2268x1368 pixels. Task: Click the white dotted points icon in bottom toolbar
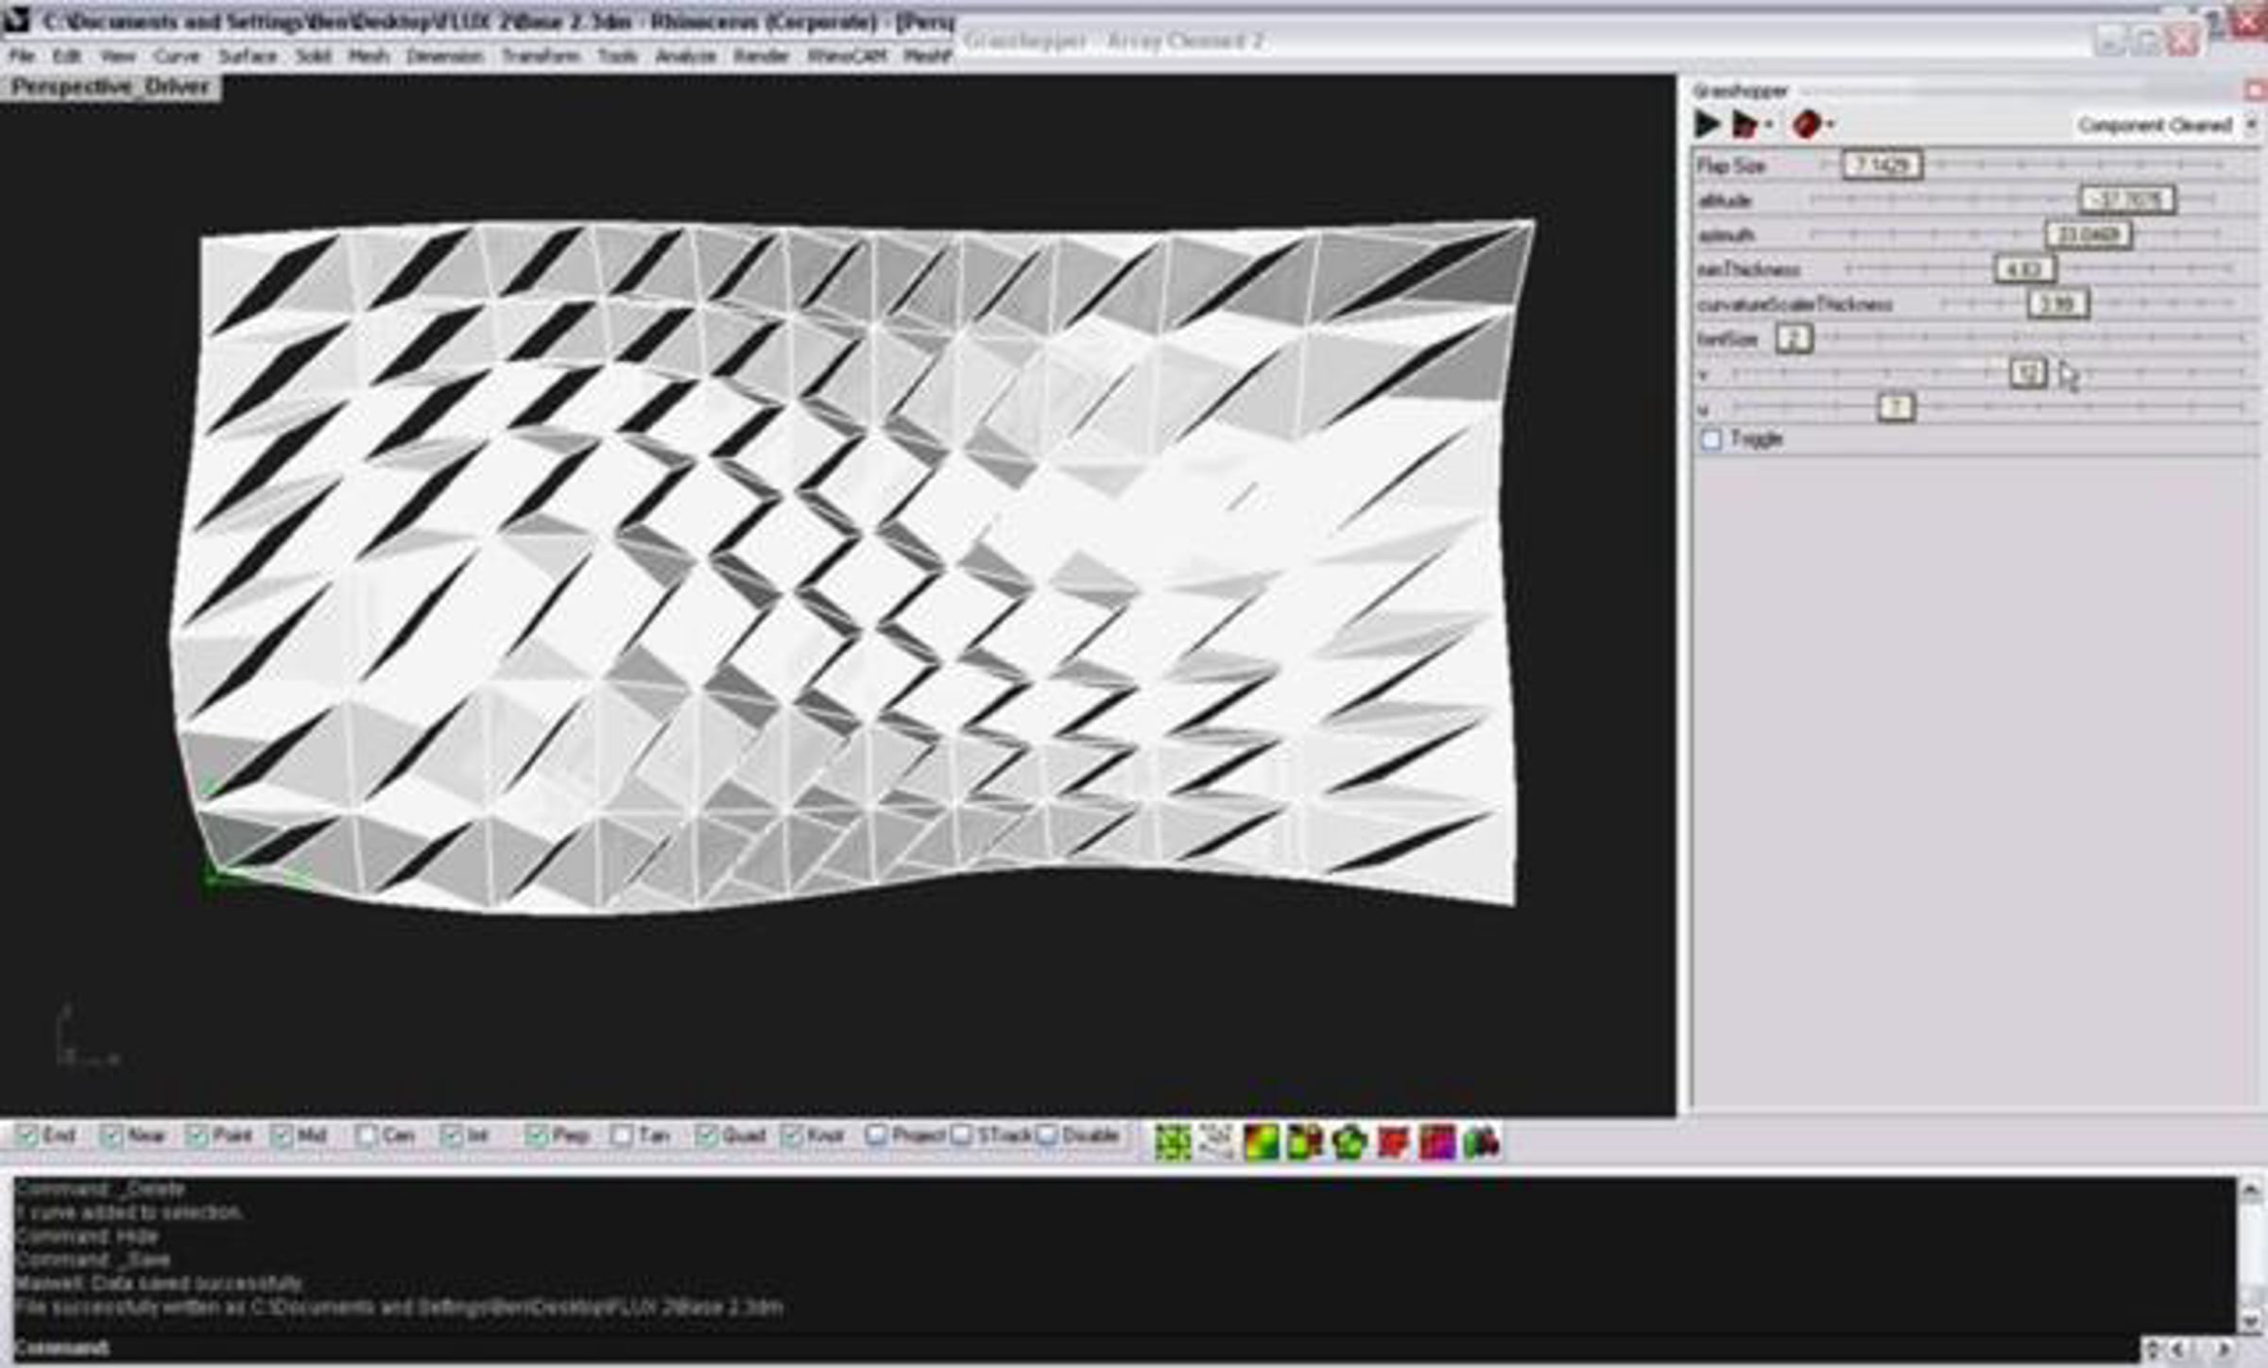[x=1216, y=1142]
